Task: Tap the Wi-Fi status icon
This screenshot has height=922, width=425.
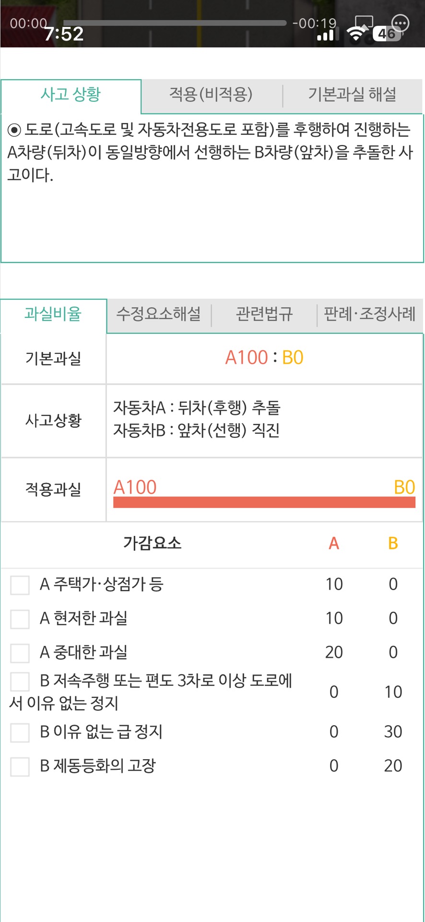Action: tap(355, 34)
